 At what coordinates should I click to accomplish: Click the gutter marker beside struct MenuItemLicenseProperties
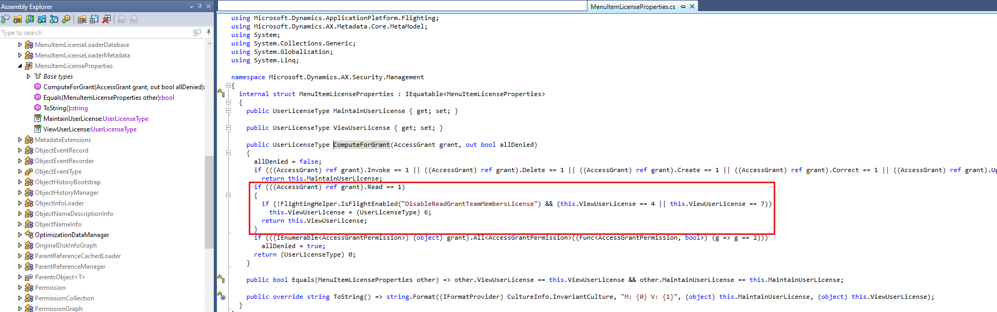click(x=221, y=93)
